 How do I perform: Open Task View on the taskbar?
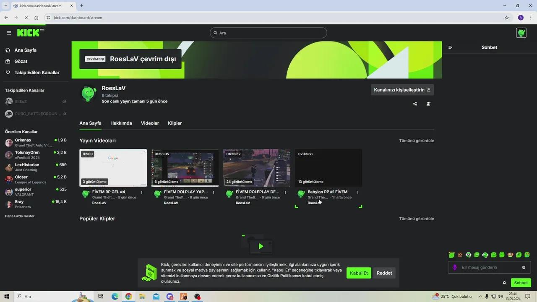(x=101, y=297)
